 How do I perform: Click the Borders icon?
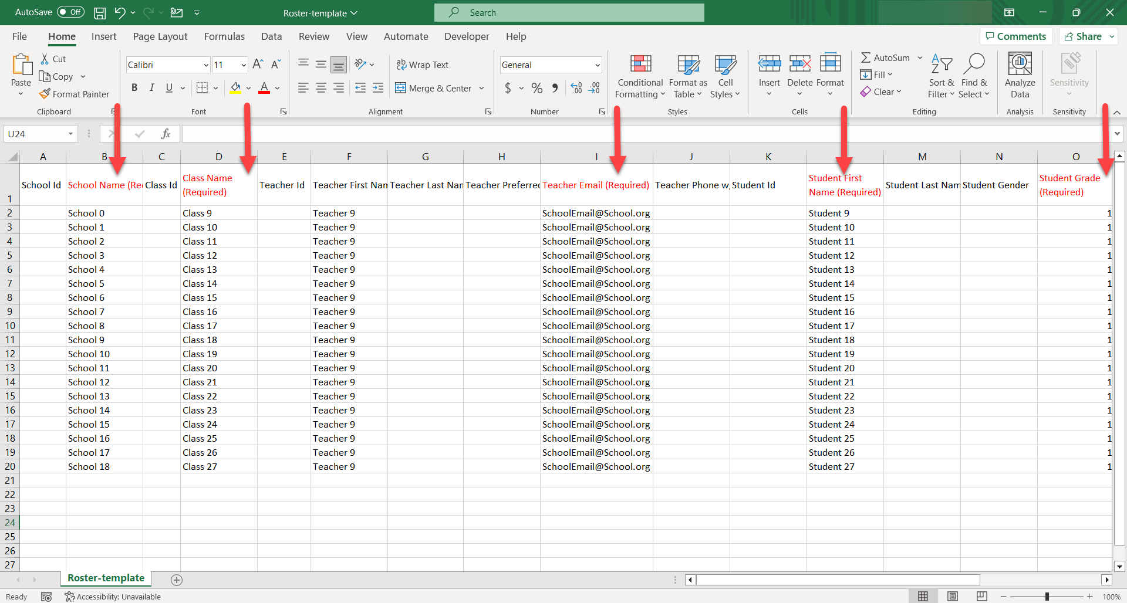(202, 88)
